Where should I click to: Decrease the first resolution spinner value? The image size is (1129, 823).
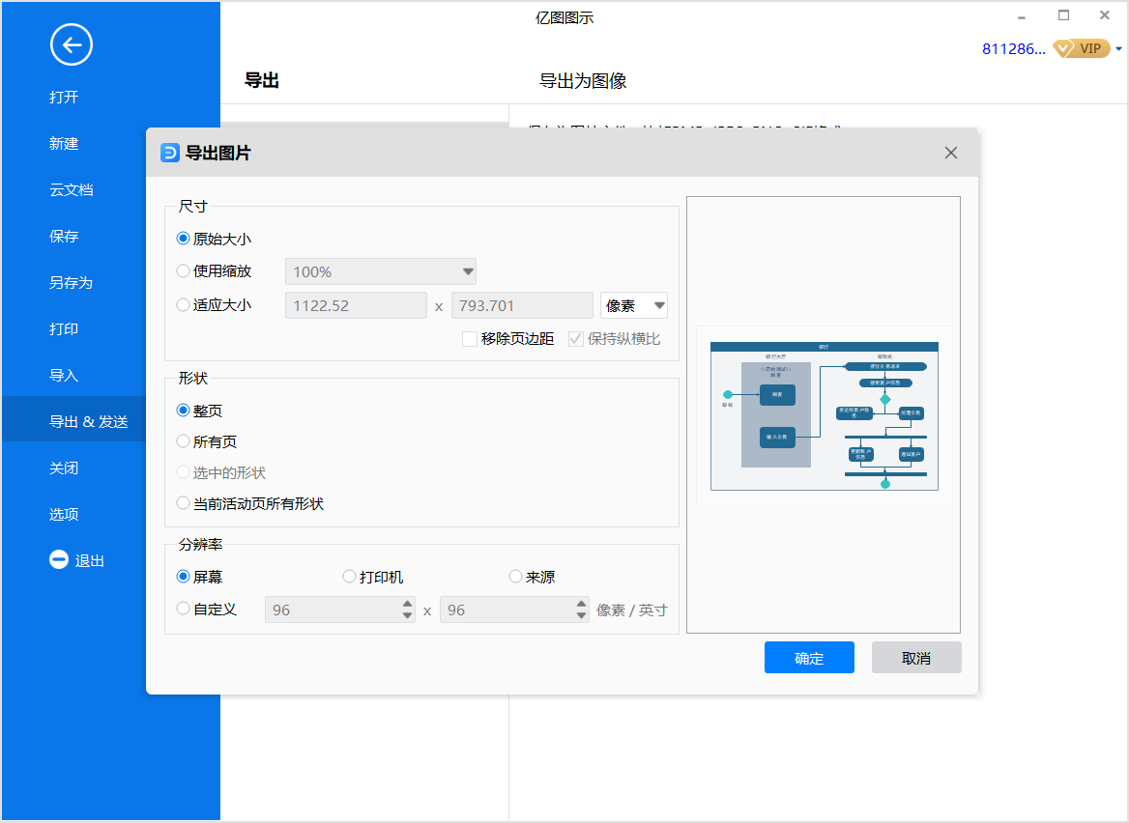(x=408, y=616)
